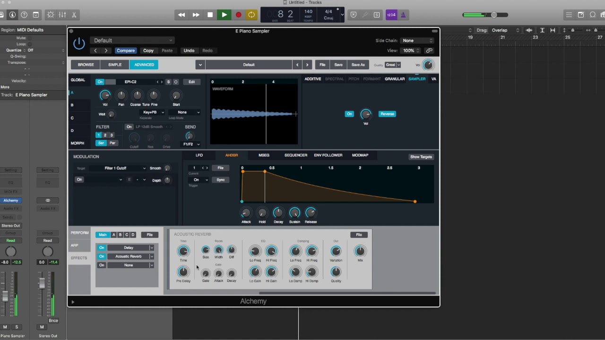Click the Bnce bounce button on Stereo Out
The width and height of the screenshot is (605, 340).
[53, 321]
